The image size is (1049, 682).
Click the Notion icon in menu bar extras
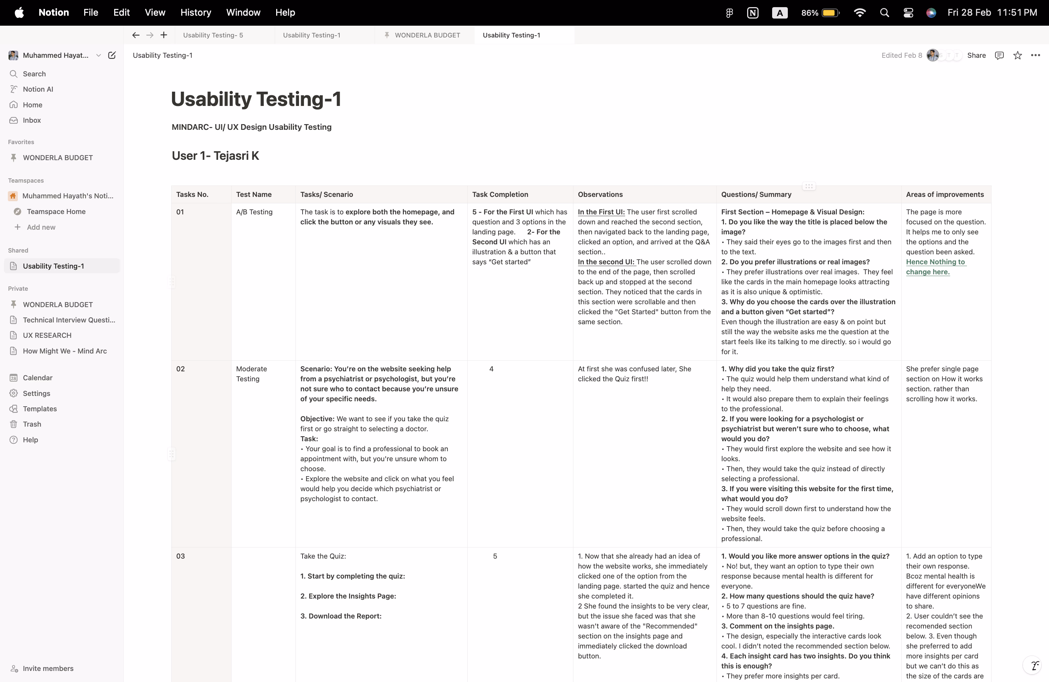click(x=753, y=13)
